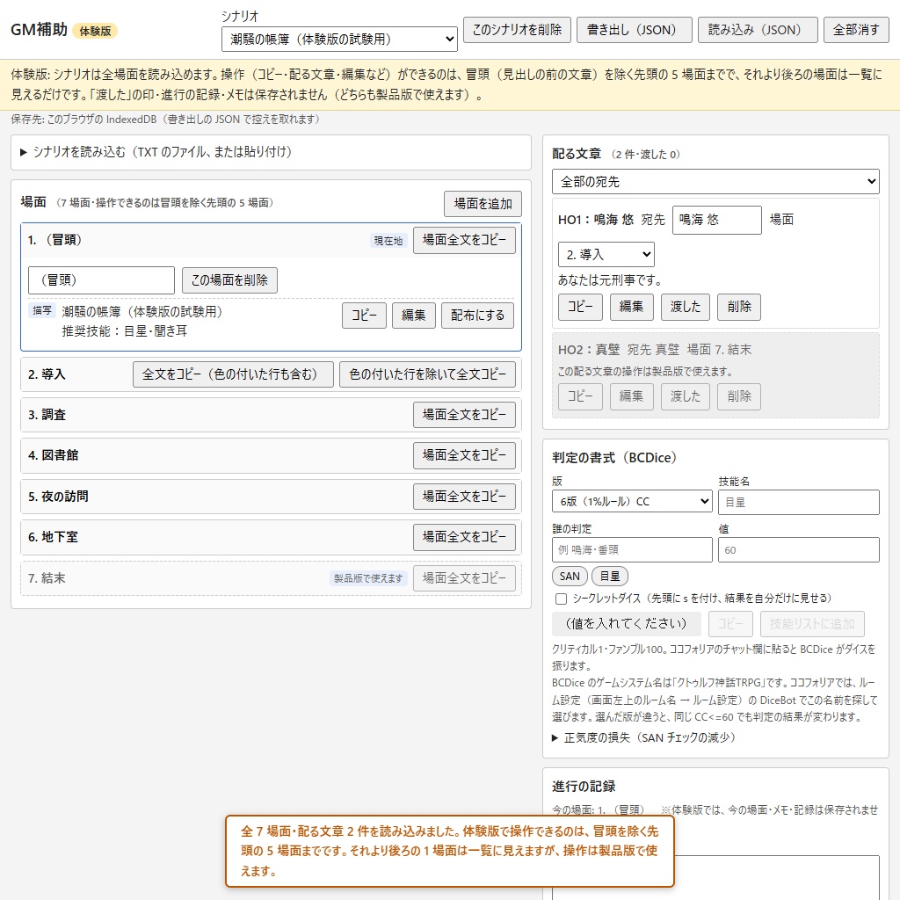The image size is (900, 900).
Task: Open the シナリオ selection dropdown
Action: click(x=339, y=39)
